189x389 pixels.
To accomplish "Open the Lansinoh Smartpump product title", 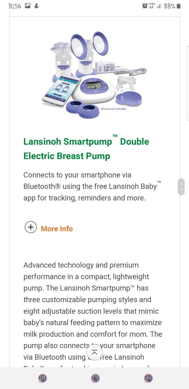I will point(86,149).
